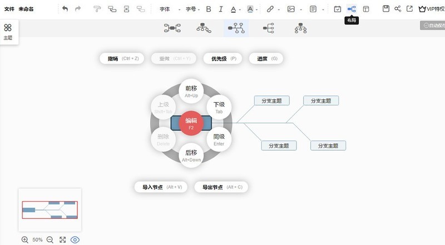Open the text background color picker

click(250, 9)
